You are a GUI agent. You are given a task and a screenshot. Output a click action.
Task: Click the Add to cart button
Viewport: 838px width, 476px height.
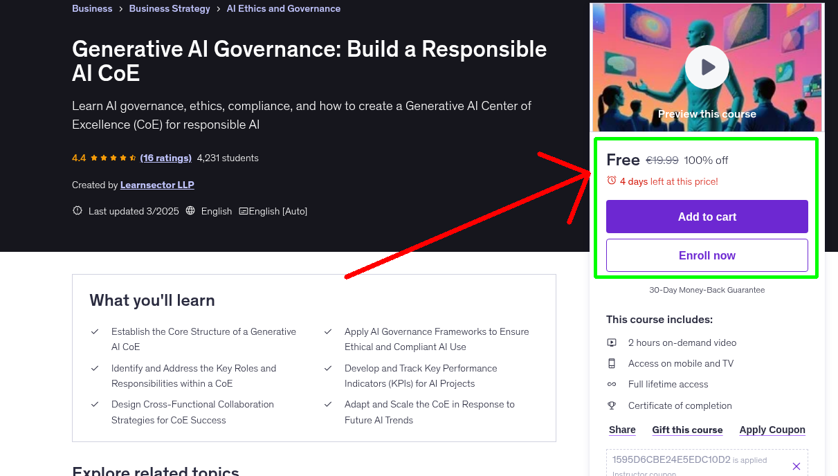707,217
